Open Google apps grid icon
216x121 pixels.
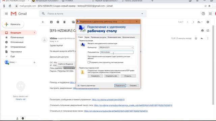point(210,13)
